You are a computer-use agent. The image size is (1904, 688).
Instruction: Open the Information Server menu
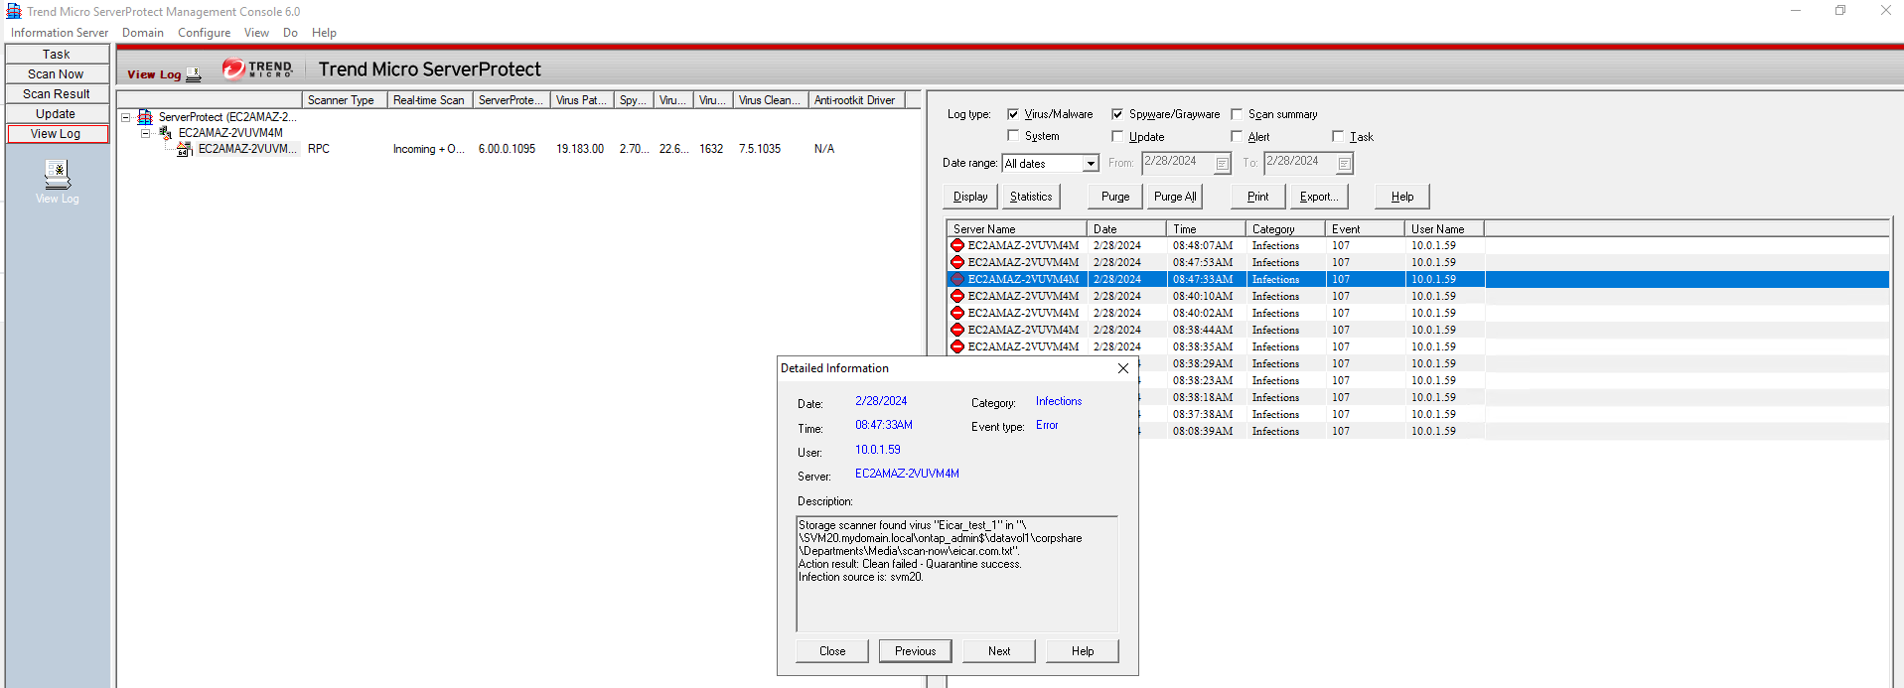(60, 33)
